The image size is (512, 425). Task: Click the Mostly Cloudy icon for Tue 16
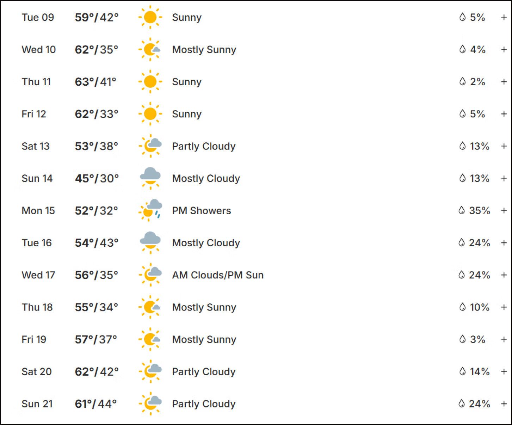(150, 242)
